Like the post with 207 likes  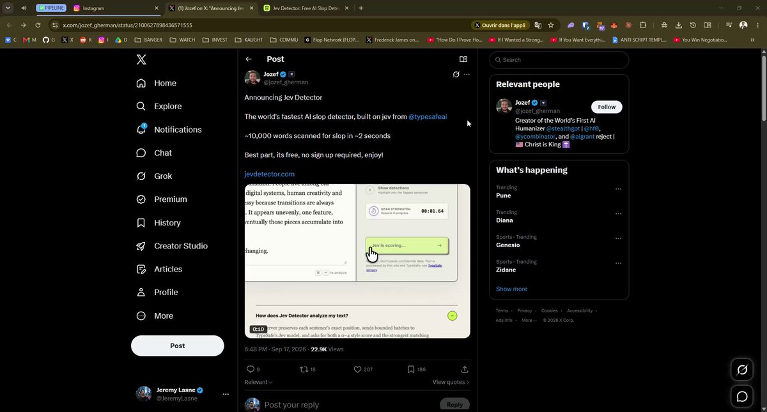tap(357, 369)
